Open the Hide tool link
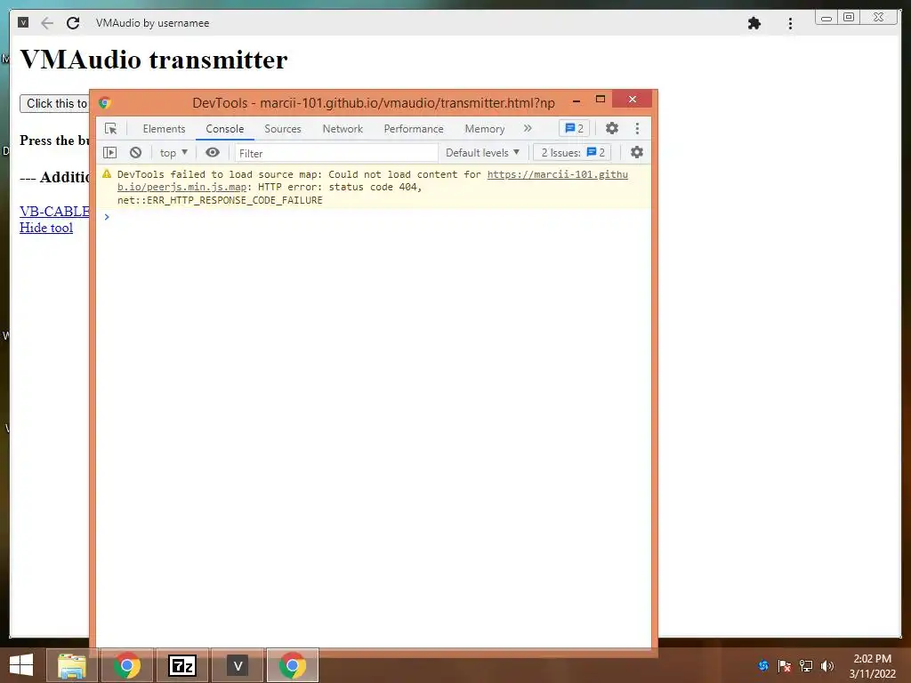Screen dimensions: 911x683 46,228
